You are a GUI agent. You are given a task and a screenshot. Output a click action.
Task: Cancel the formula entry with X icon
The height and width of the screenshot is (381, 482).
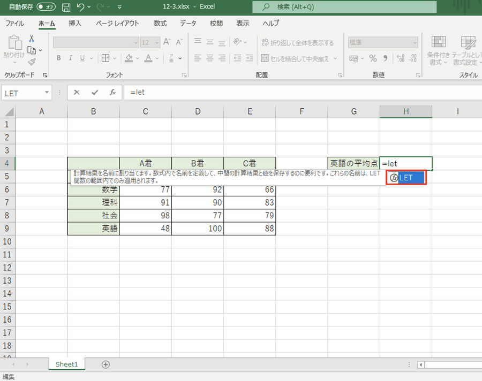coord(77,92)
